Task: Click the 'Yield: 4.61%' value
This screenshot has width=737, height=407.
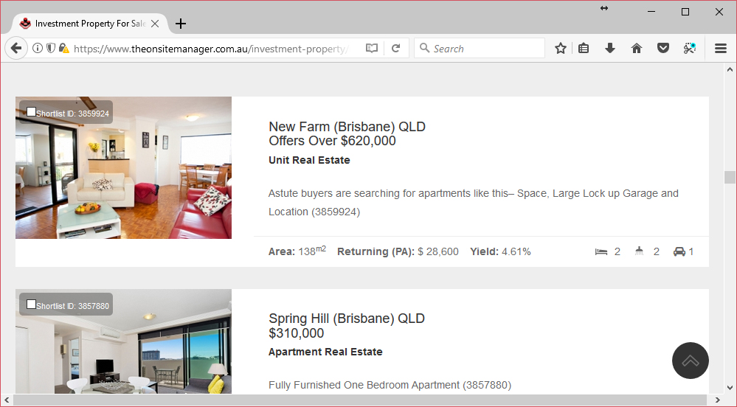Action: tap(500, 251)
